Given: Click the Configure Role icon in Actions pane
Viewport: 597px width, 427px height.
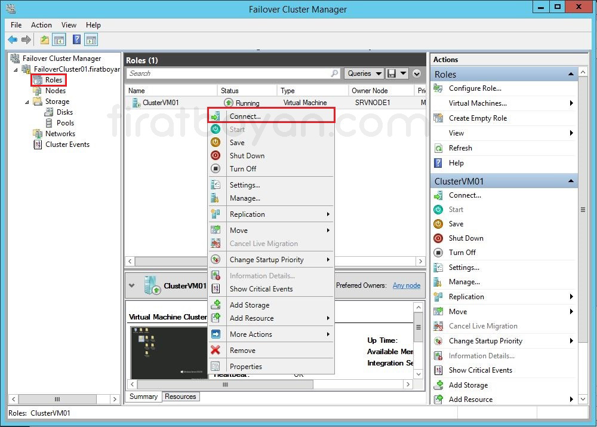Looking at the screenshot, I should (438, 88).
